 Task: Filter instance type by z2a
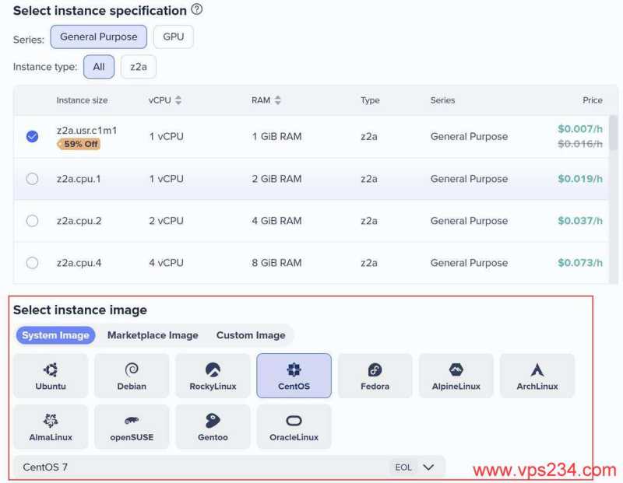[x=138, y=67]
